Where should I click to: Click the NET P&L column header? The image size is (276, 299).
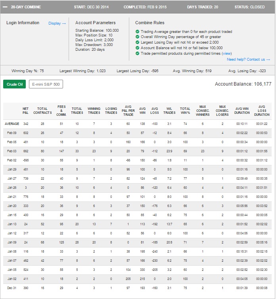pos(25,111)
